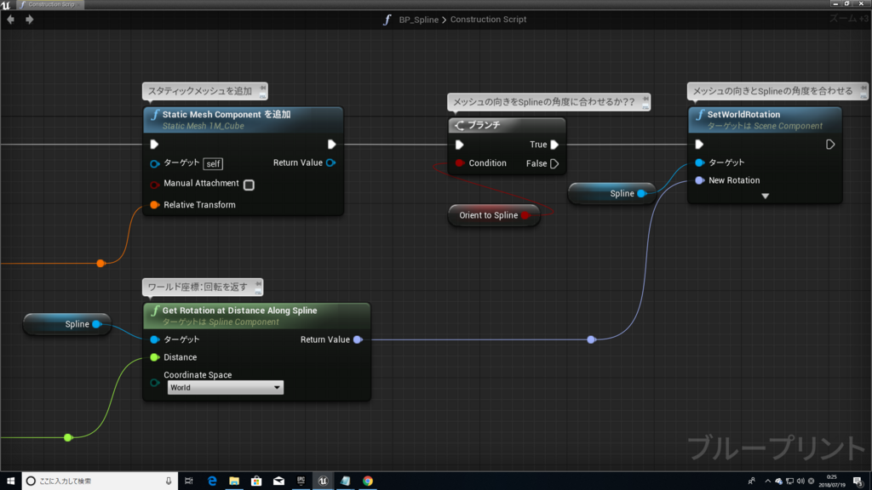Select the Branch node header
This screenshot has width=872, height=490.
click(507, 126)
